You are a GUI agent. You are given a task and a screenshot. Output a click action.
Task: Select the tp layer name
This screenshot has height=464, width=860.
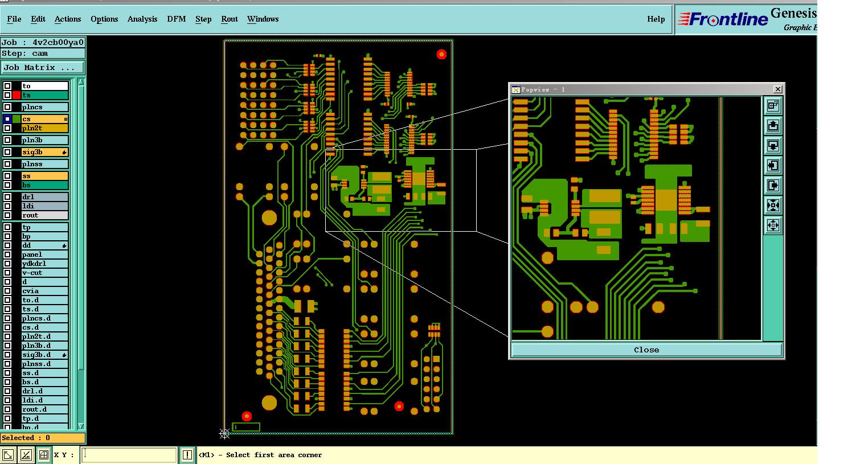coord(44,227)
